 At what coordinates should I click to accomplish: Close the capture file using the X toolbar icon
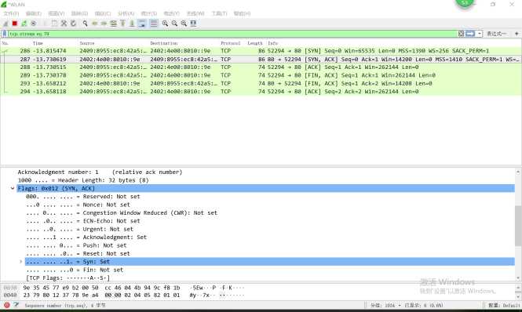pyautogui.click(x=64, y=24)
